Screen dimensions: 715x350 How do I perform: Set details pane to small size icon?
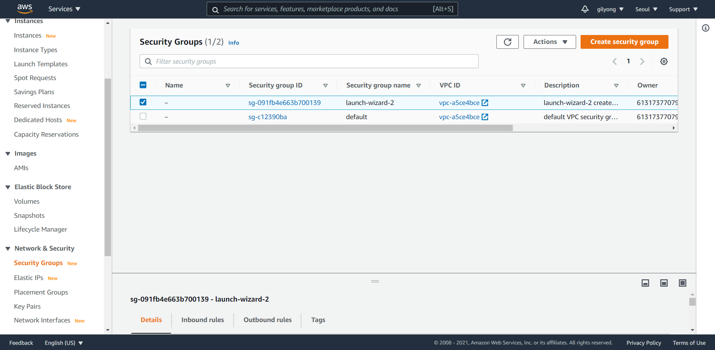click(645, 283)
